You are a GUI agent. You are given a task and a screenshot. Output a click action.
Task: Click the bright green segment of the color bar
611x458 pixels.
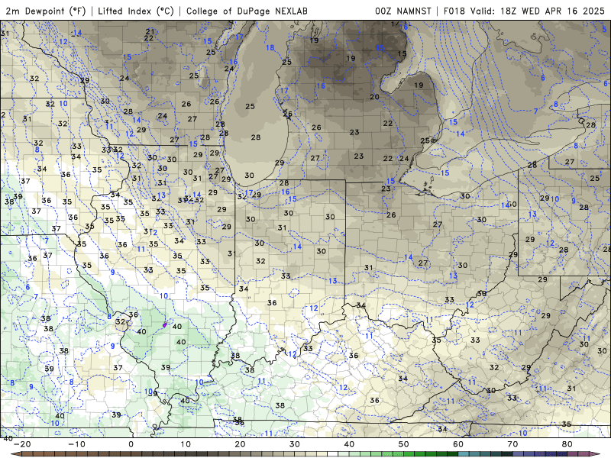coord(409,454)
